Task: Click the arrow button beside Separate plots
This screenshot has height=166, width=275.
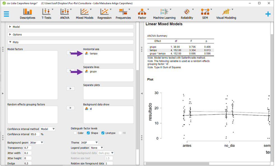Action: pyautogui.click(x=71, y=89)
